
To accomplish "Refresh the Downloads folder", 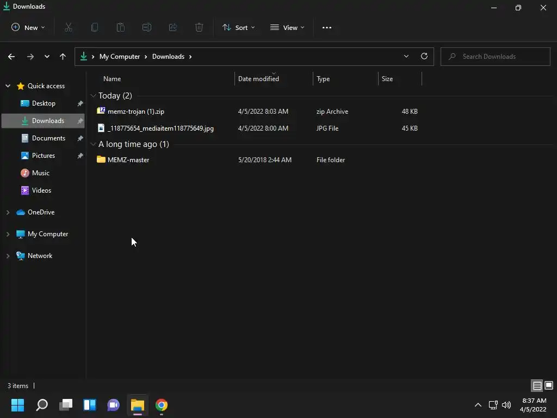I will click(424, 56).
